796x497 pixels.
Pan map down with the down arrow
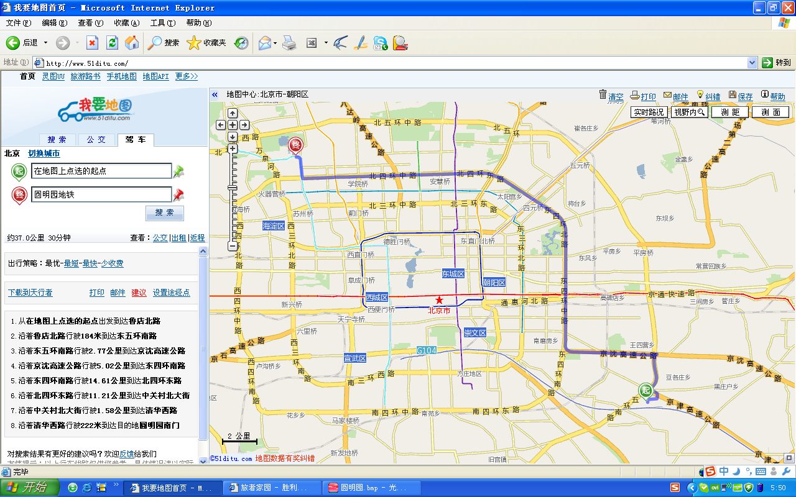pyautogui.click(x=233, y=137)
